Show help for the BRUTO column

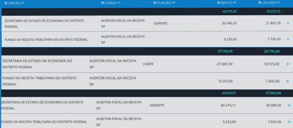[219, 3]
